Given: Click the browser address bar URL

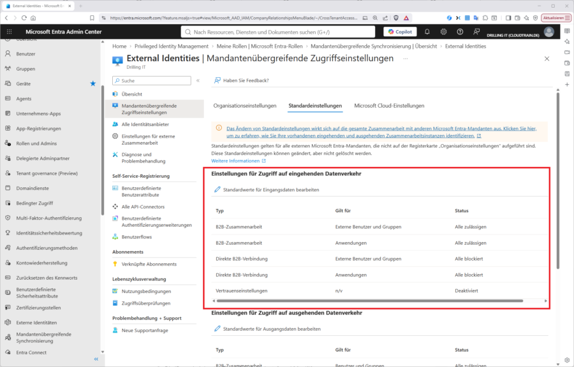Looking at the screenshot, I should tap(233, 18).
